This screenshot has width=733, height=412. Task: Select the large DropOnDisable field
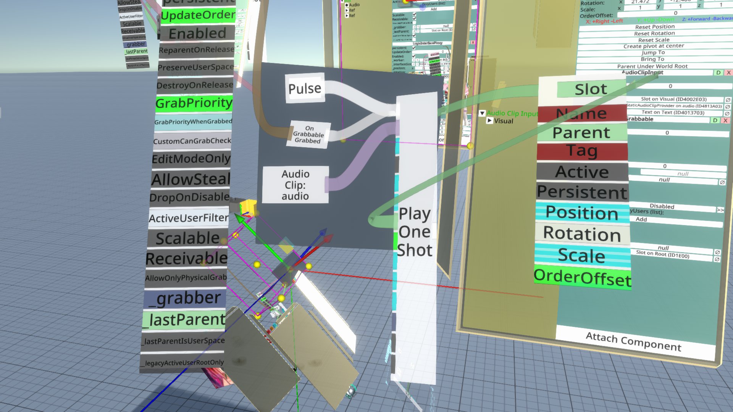pos(189,197)
